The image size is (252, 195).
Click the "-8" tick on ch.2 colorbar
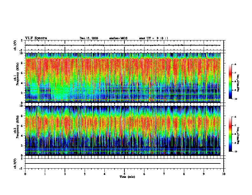235,134
